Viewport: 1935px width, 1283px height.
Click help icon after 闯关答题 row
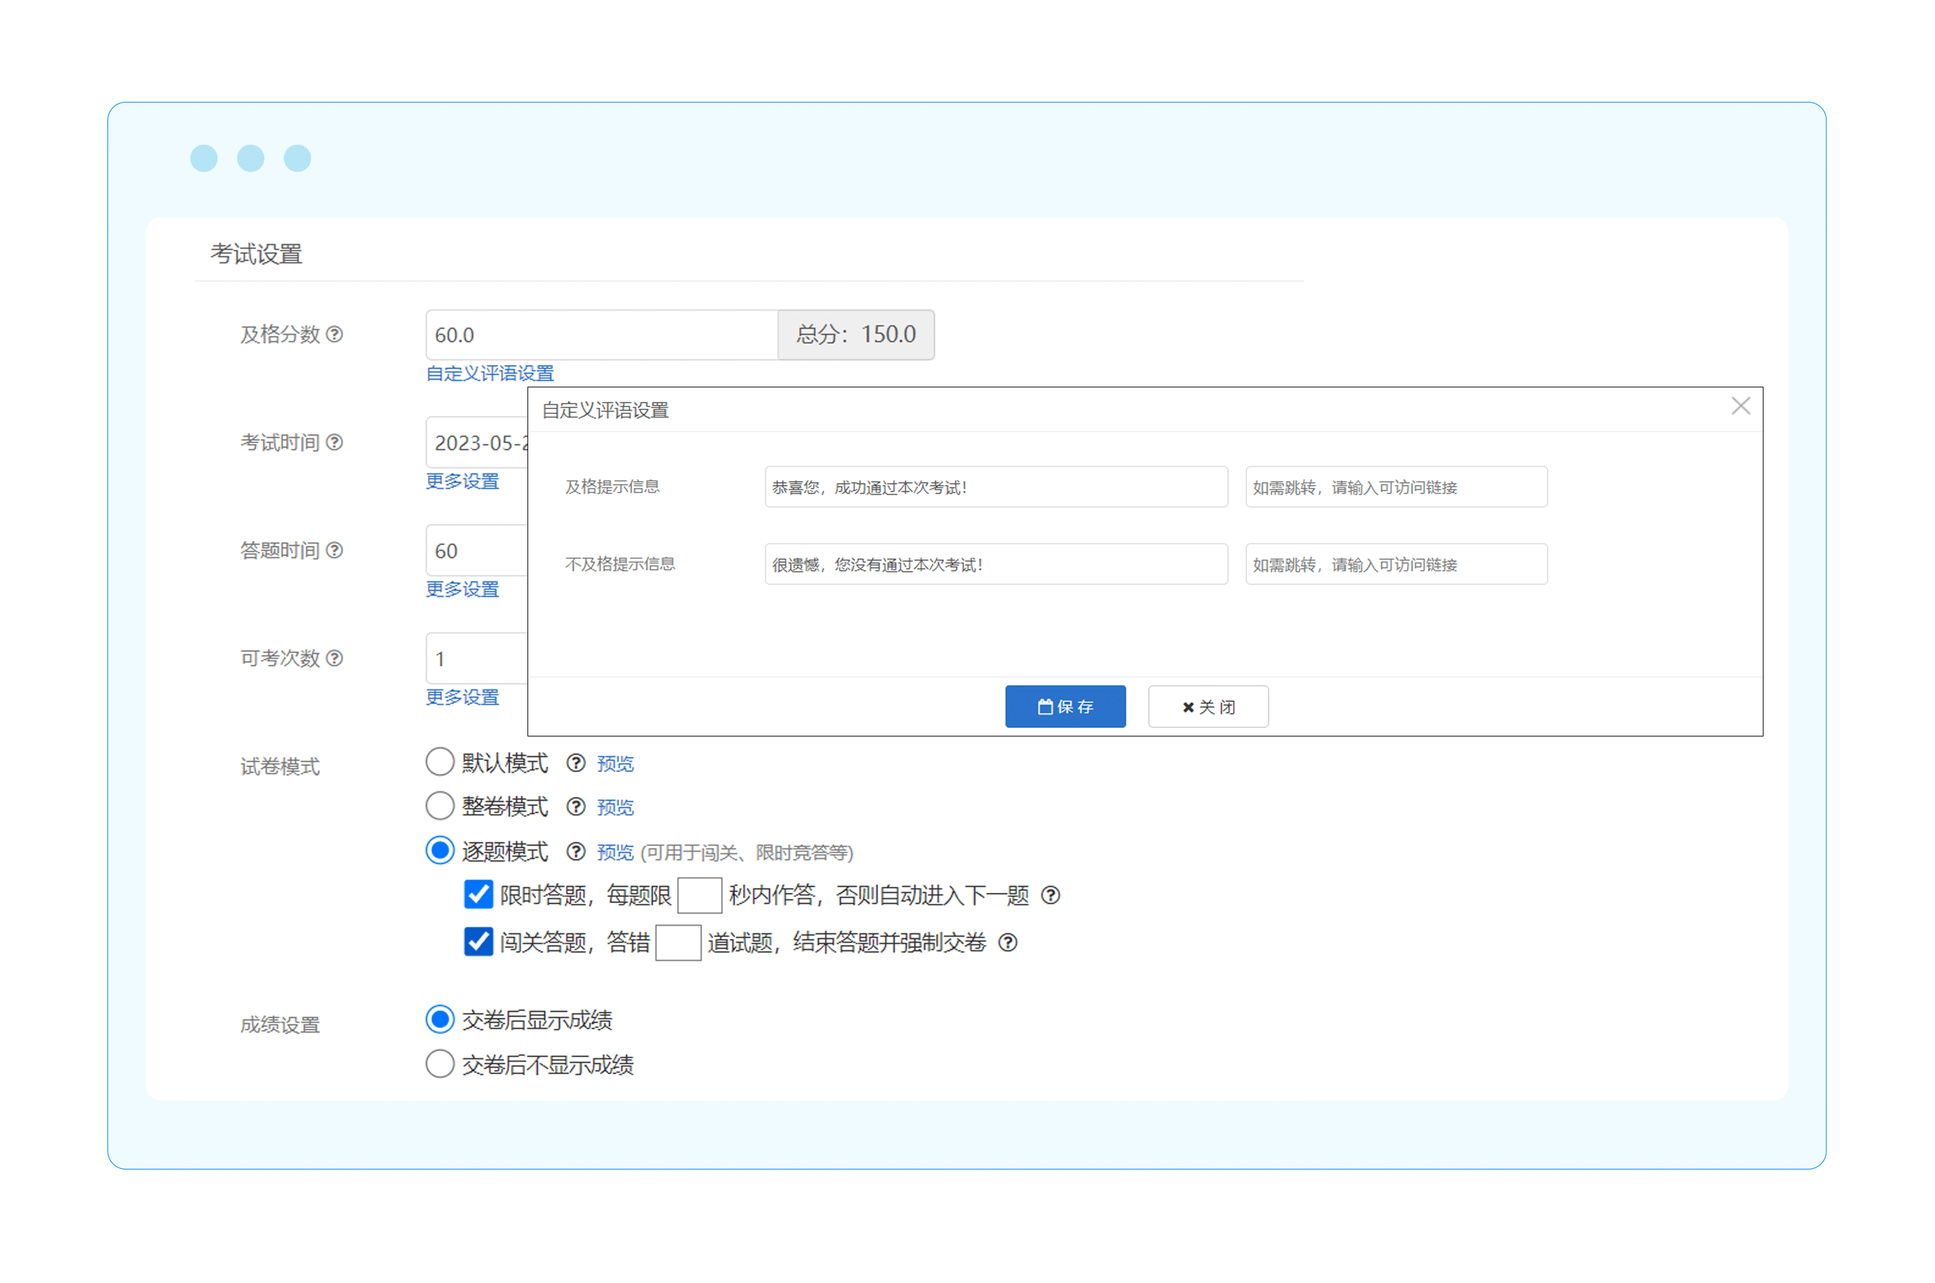click(1008, 943)
